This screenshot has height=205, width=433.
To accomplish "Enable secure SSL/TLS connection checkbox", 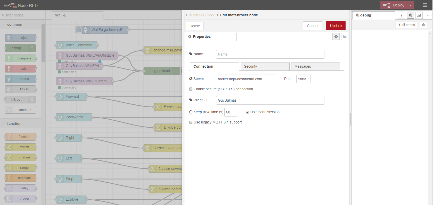I will 191,89.
